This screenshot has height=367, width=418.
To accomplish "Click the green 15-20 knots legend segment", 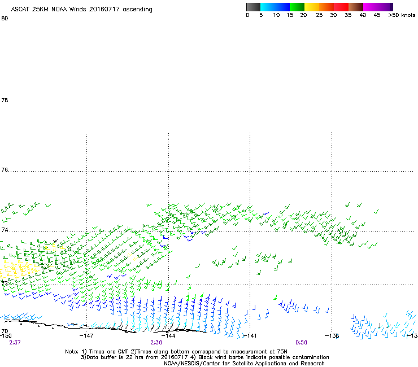I will (x=297, y=7).
